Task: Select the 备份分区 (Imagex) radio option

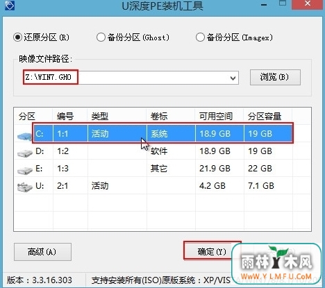Action: pos(200,37)
